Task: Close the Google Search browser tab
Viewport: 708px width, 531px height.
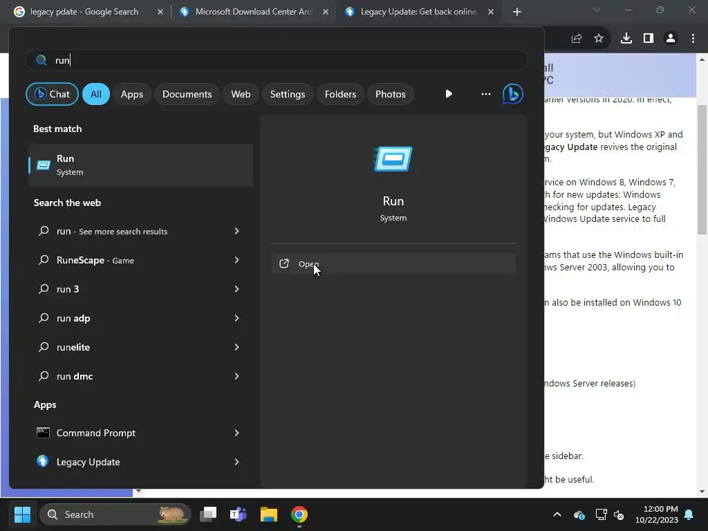Action: click(x=160, y=12)
